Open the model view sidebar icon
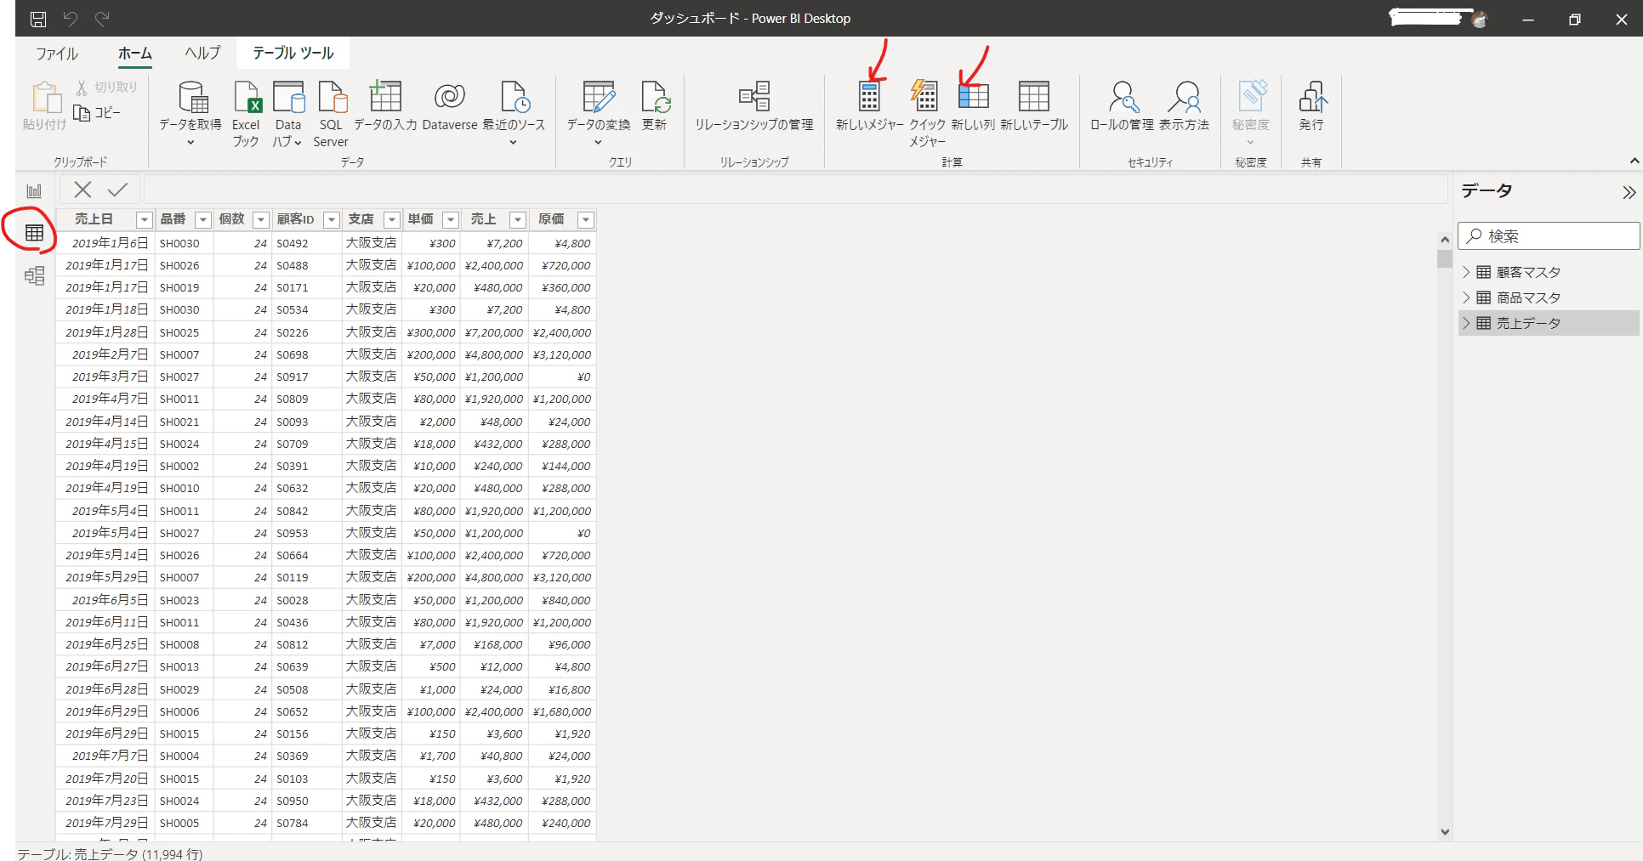The width and height of the screenshot is (1643, 861). click(x=34, y=275)
